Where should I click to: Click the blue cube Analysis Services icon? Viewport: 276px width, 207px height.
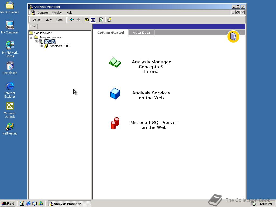pos(115,94)
